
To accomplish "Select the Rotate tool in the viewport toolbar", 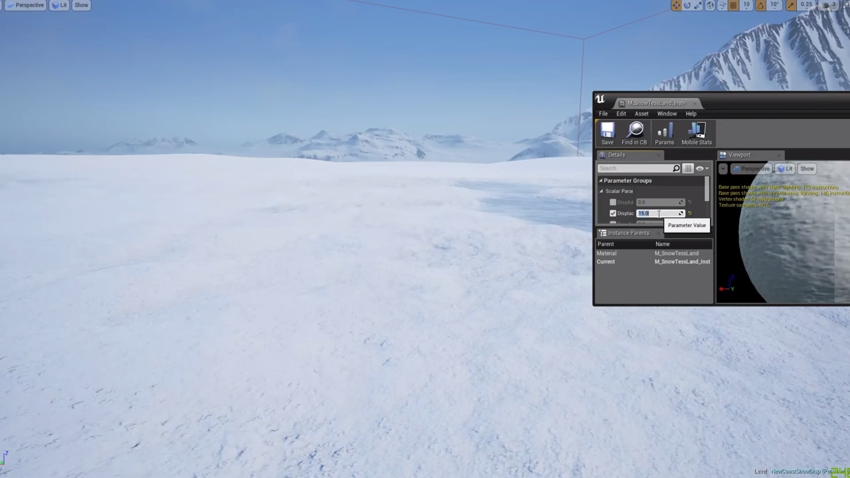I will [687, 5].
